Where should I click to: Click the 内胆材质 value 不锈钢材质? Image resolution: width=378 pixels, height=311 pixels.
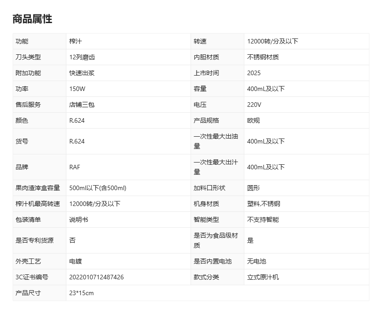[x=263, y=57]
